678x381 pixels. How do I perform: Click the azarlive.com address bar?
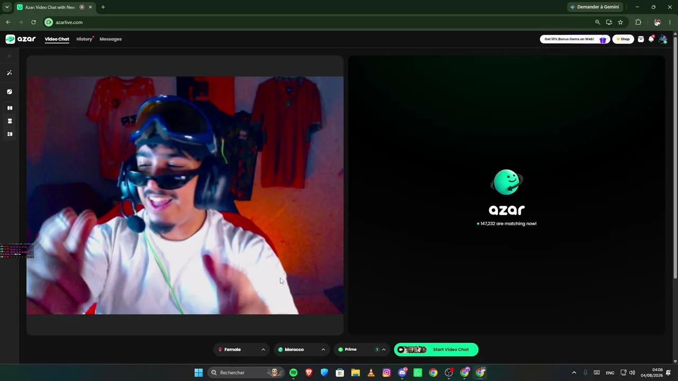(318, 22)
